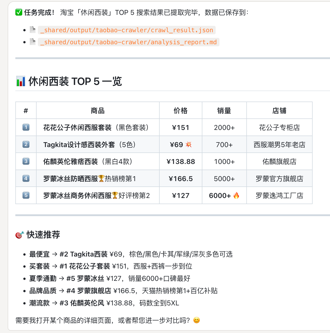This screenshot has height=333, width=330.
Task: Click the 罗蒙官方旗舰店 shop cell
Action: 279,179
